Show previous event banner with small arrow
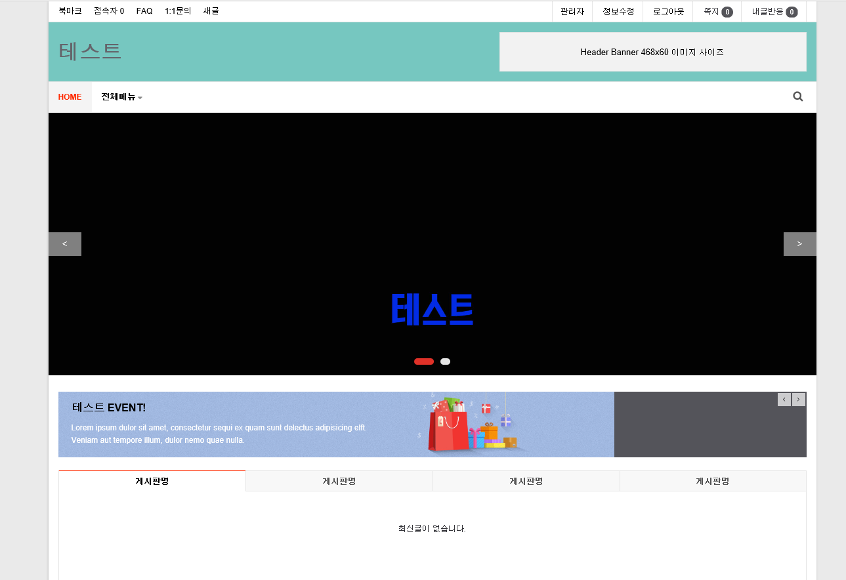Image resolution: width=846 pixels, height=580 pixels. click(784, 399)
